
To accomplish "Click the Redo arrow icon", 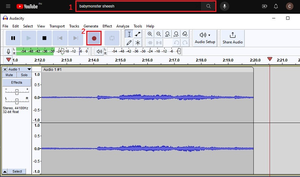I will click(x=185, y=42).
